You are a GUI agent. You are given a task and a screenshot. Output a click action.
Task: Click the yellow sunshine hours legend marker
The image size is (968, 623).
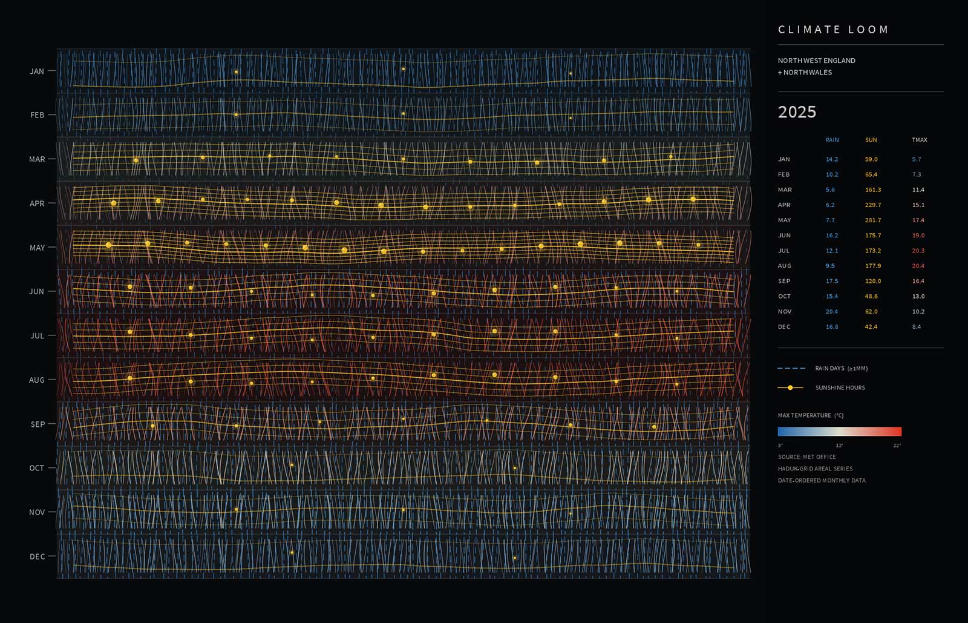pyautogui.click(x=790, y=387)
